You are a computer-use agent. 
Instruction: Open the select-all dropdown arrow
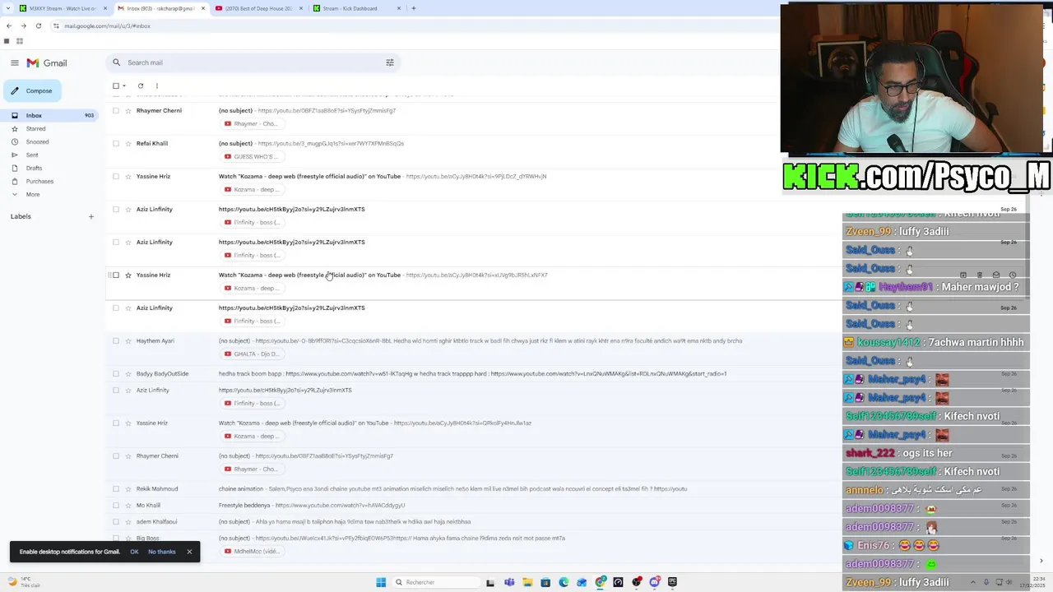[x=124, y=86]
